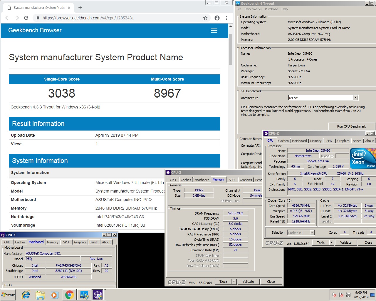The height and width of the screenshot is (301, 376).
Task: Click the Chrome back arrow
Action: (x=7, y=18)
